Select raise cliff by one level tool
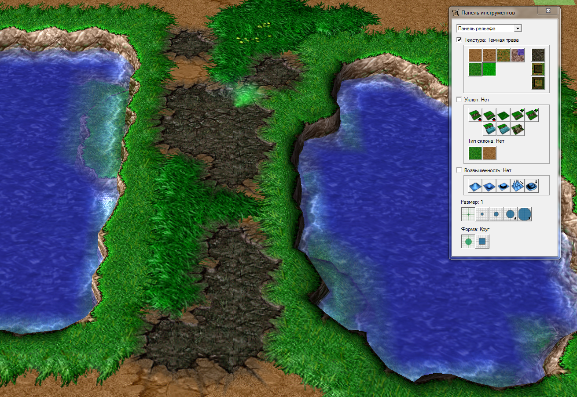 pyautogui.click(x=518, y=115)
